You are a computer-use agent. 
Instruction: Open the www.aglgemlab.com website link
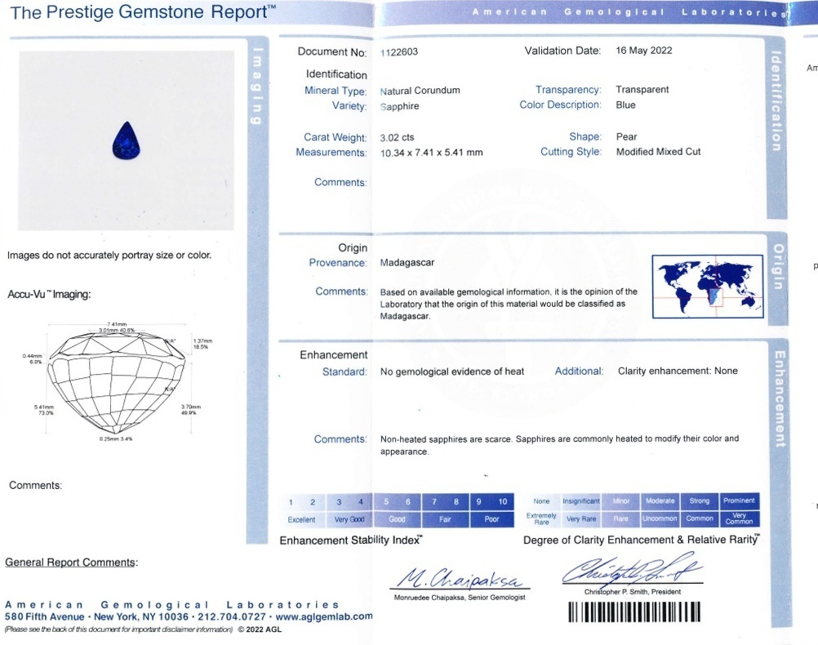[324, 616]
